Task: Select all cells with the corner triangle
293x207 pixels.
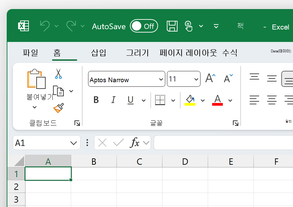Action: coord(19,161)
